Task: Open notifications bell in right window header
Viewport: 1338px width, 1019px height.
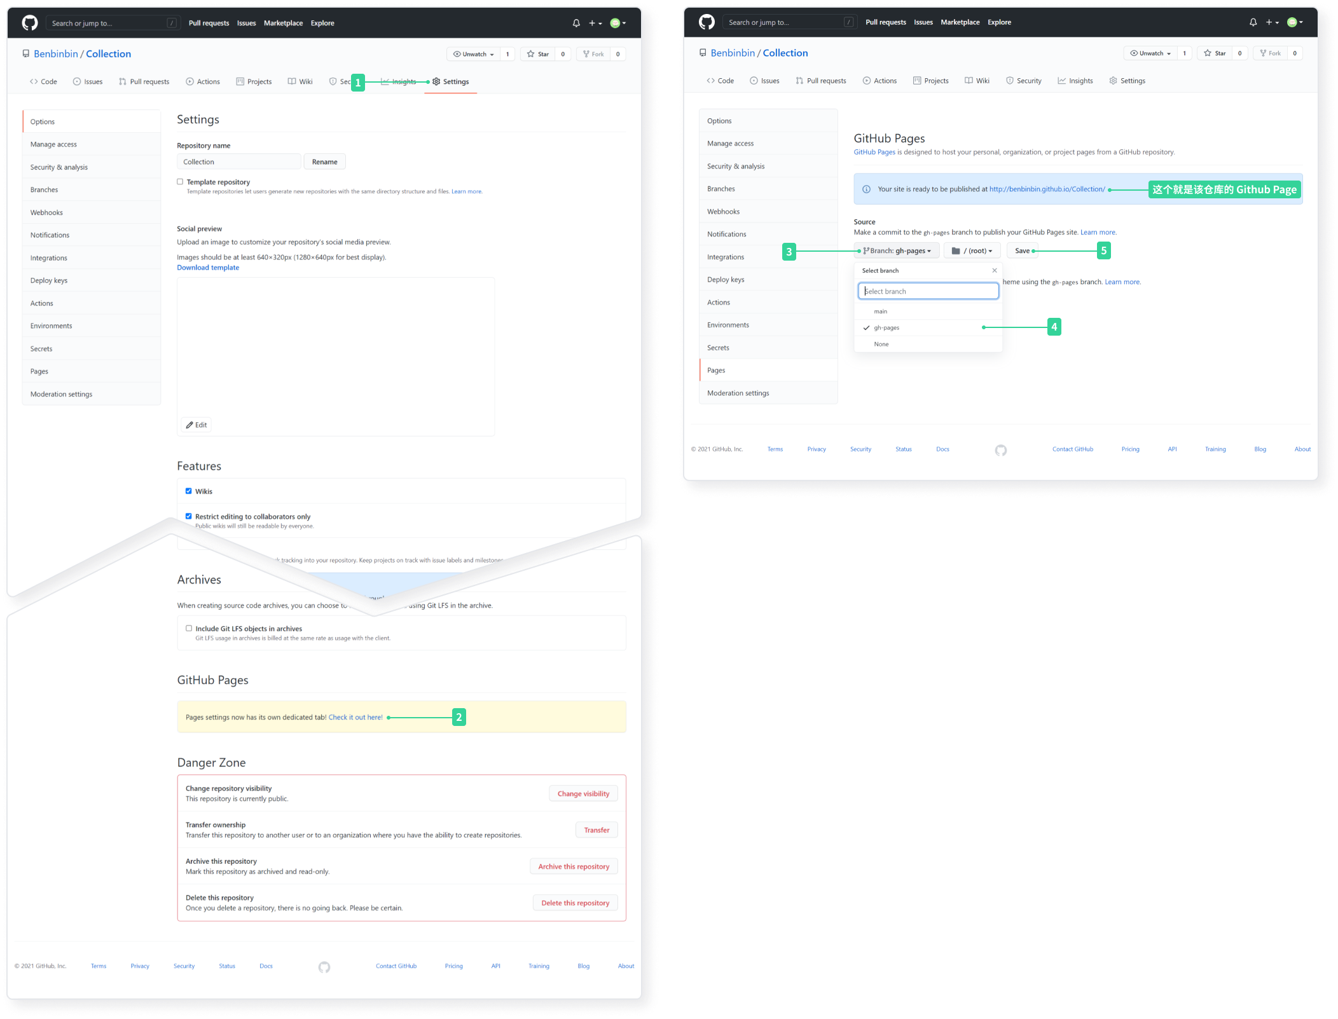Action: pyautogui.click(x=1253, y=22)
